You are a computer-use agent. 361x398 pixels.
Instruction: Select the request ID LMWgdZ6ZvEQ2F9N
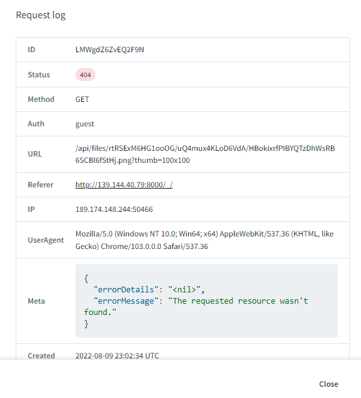tap(109, 50)
